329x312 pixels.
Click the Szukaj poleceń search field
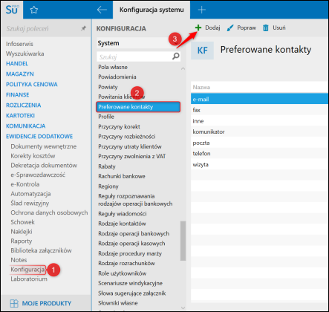coord(42,29)
